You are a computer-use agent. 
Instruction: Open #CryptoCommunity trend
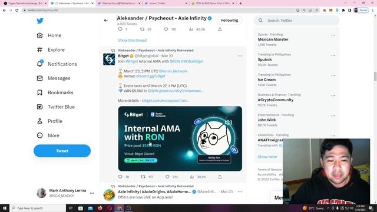coord(276,100)
